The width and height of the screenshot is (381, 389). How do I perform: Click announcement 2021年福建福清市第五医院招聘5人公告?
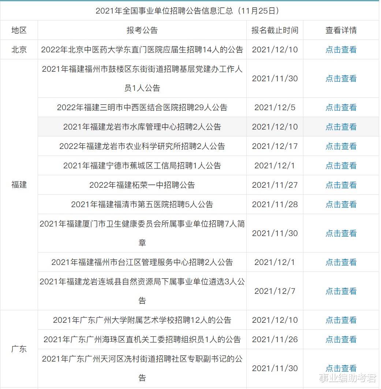coord(142,205)
